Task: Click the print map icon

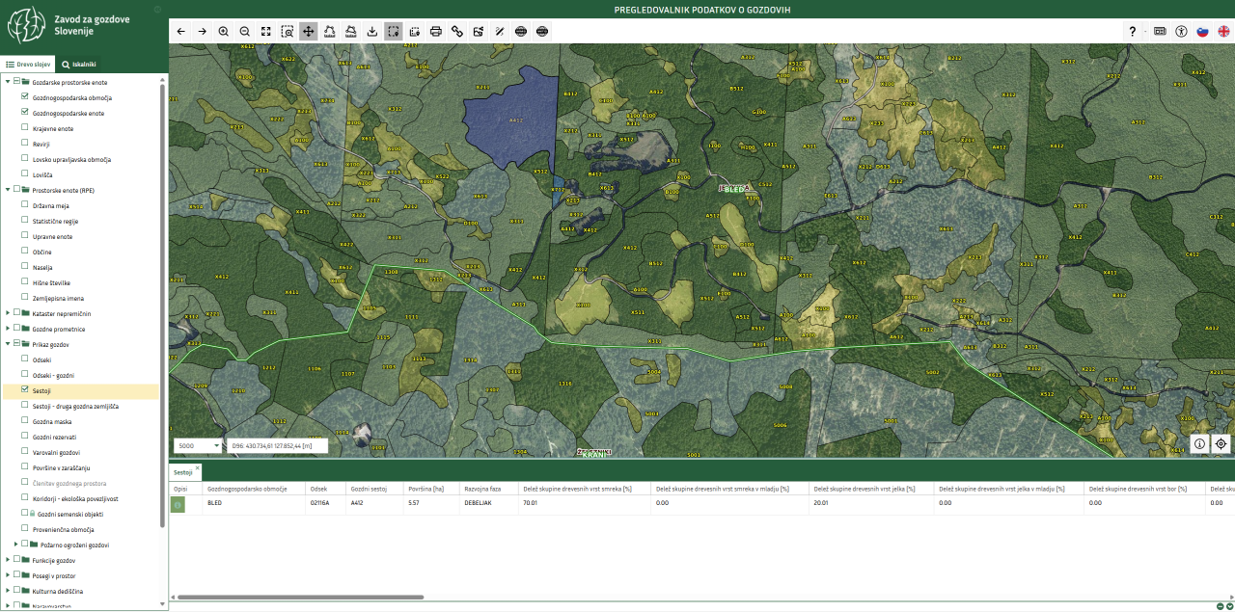Action: 436,31
